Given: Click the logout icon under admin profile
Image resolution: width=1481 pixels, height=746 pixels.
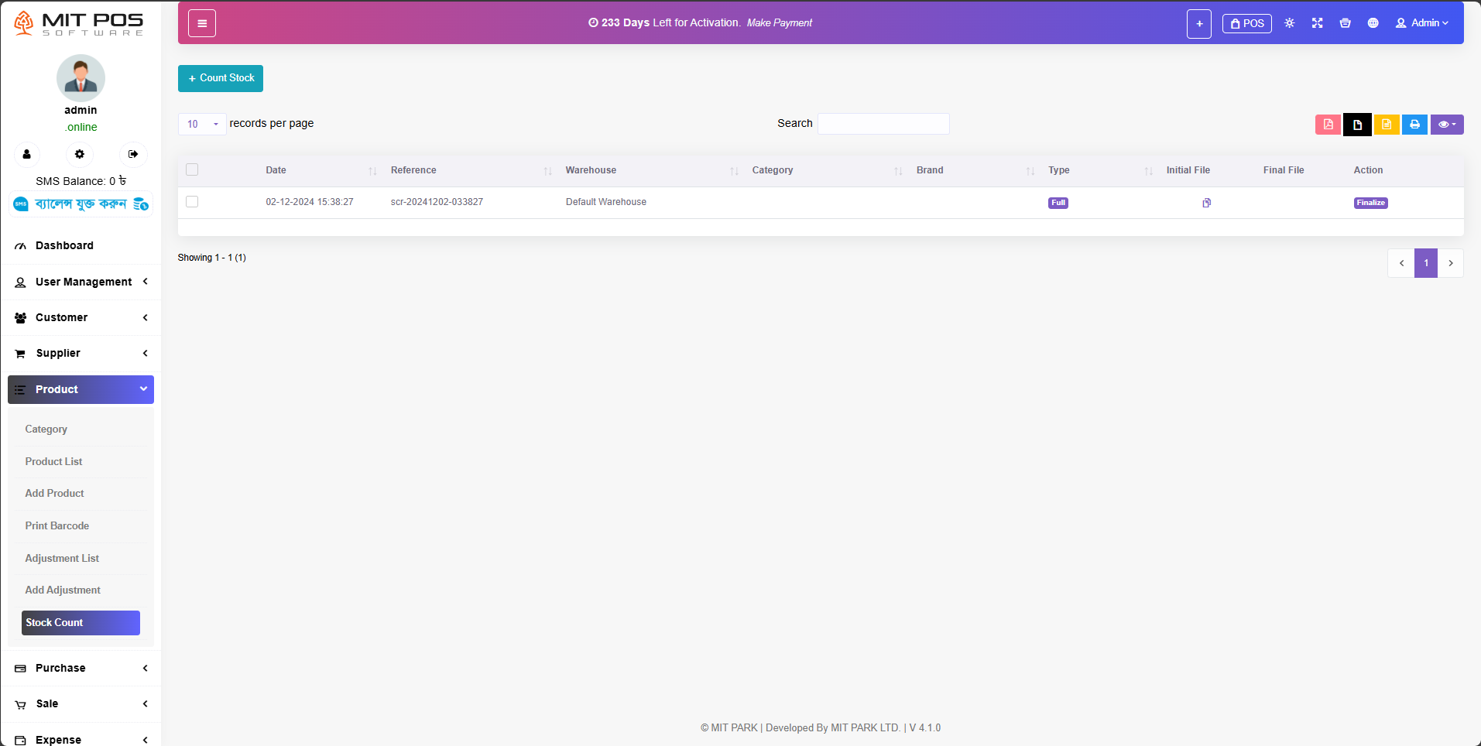Looking at the screenshot, I should [133, 154].
